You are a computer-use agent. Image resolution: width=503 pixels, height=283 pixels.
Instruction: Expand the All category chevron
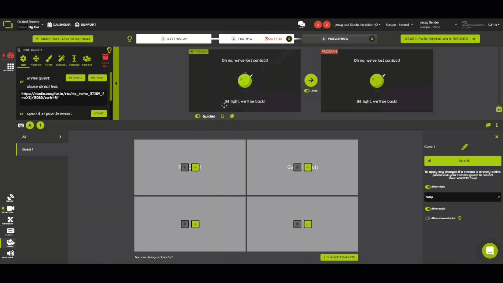60,137
